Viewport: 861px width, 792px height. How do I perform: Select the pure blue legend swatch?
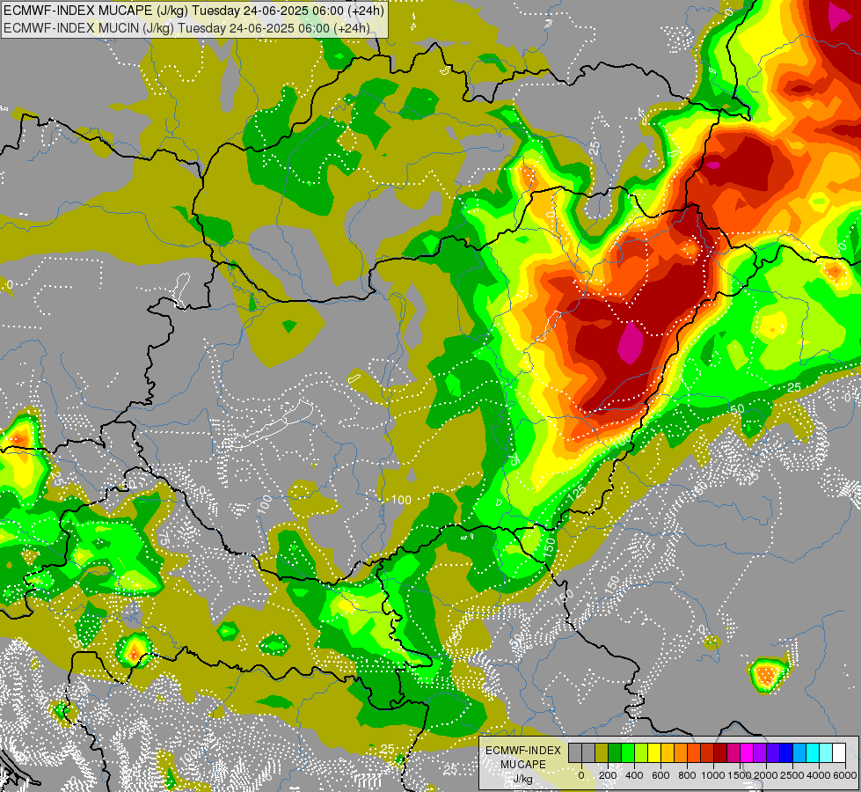point(787,752)
